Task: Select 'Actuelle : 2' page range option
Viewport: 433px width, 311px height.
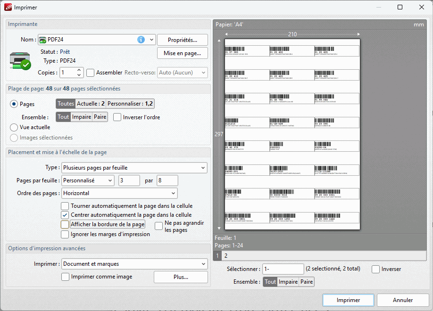Action: click(x=91, y=104)
